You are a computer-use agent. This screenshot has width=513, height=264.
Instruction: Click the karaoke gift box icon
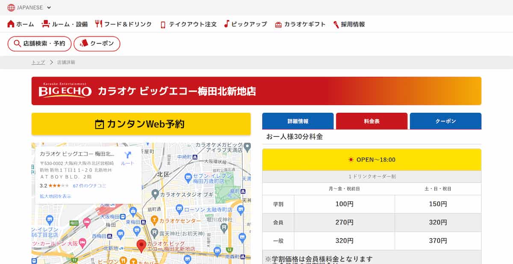tap(278, 24)
